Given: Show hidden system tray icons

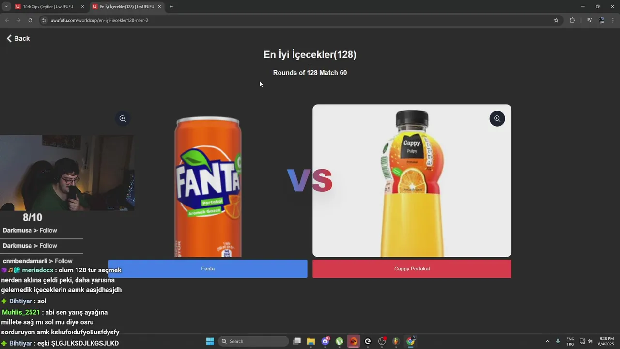Looking at the screenshot, I should click(547, 341).
